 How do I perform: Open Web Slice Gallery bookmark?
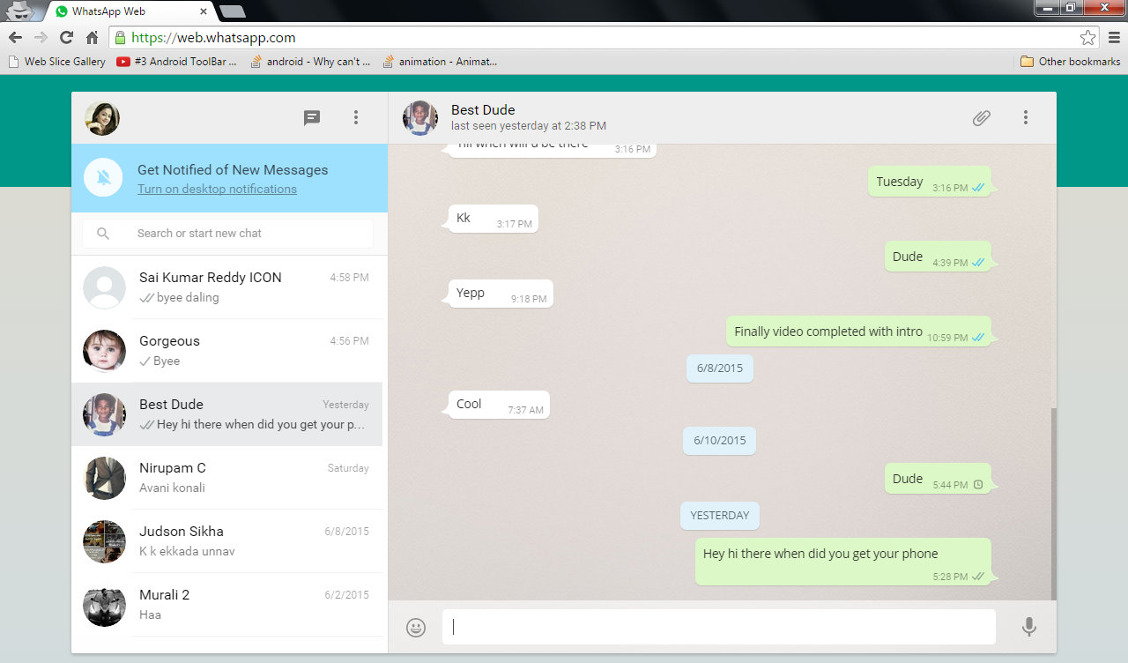(x=56, y=62)
